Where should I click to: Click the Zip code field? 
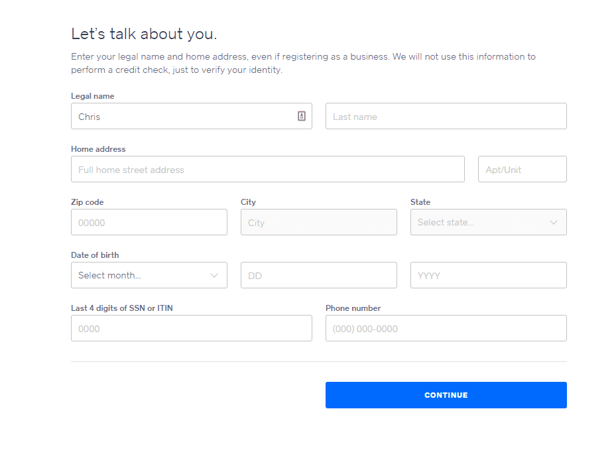[x=149, y=221]
